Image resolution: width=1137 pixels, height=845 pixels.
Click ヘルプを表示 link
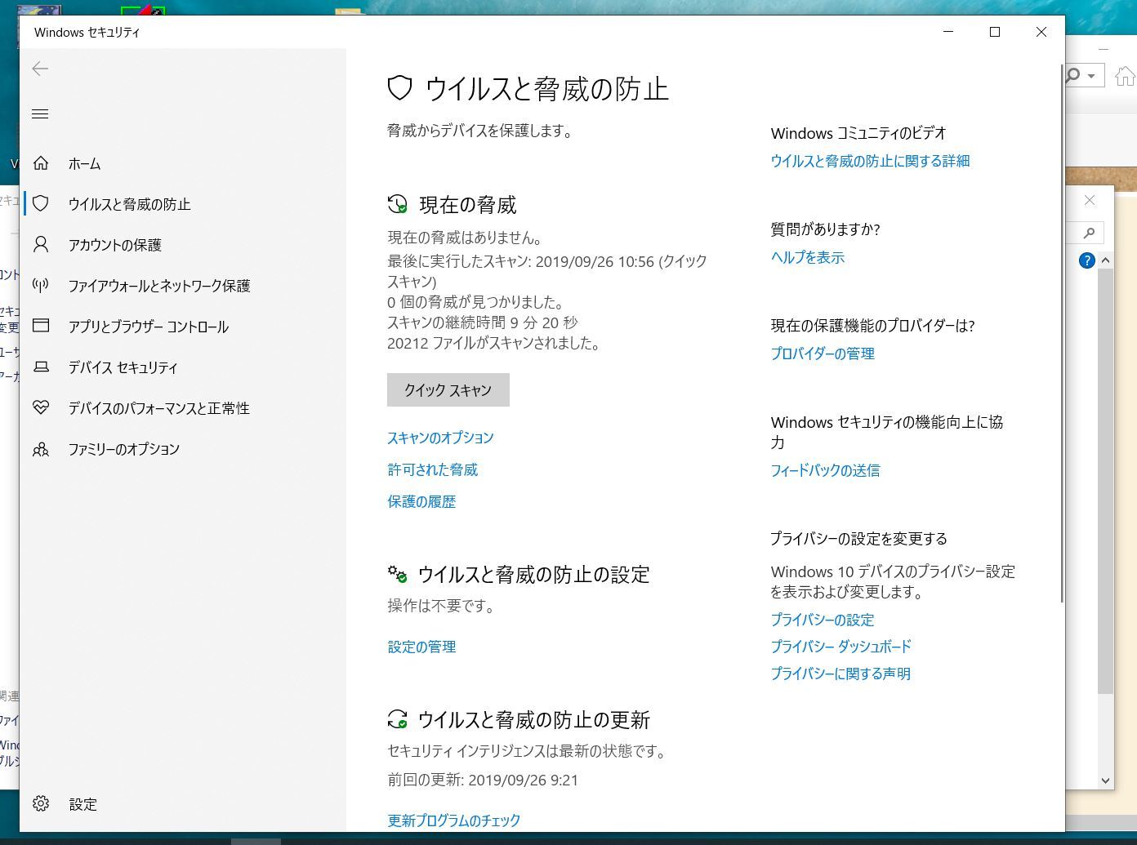(x=808, y=257)
